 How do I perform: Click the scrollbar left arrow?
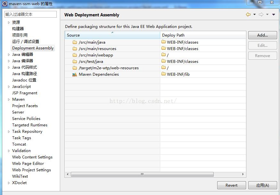click(68, 174)
